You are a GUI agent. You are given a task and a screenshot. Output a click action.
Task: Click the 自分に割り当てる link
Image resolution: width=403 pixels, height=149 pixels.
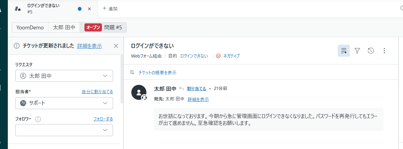97,92
